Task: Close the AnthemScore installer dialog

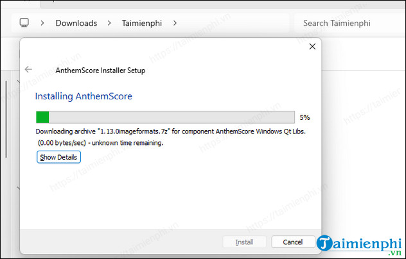Action: (312, 47)
